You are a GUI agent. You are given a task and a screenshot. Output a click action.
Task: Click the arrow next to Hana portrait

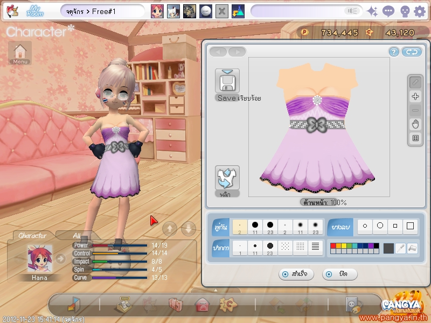(60, 258)
